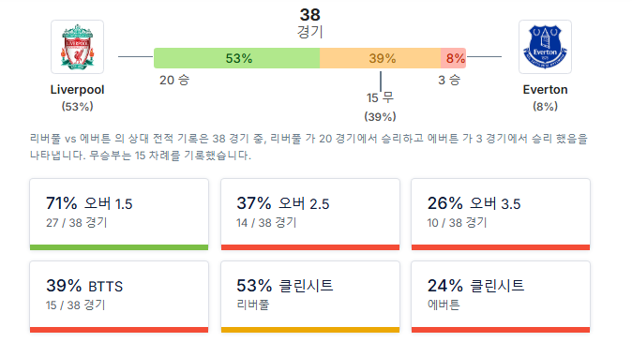Click the head-to-head summary paragraph text
This screenshot has height=342, width=632.
(x=308, y=146)
